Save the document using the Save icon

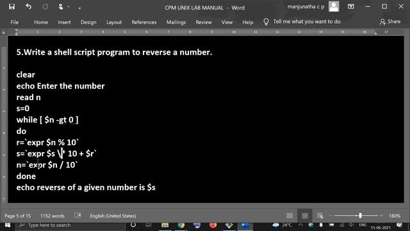click(x=12, y=7)
